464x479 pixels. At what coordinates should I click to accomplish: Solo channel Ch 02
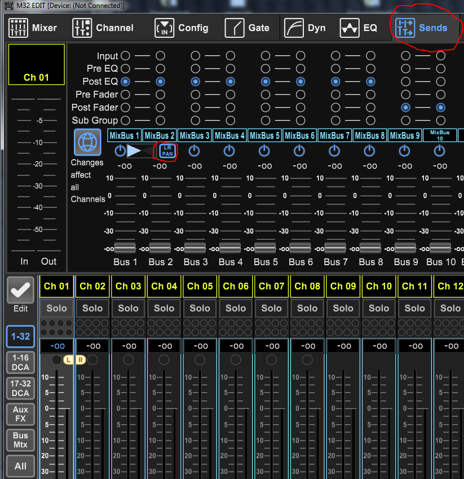[92, 308]
